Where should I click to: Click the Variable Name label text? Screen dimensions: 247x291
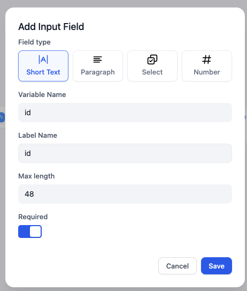42,95
